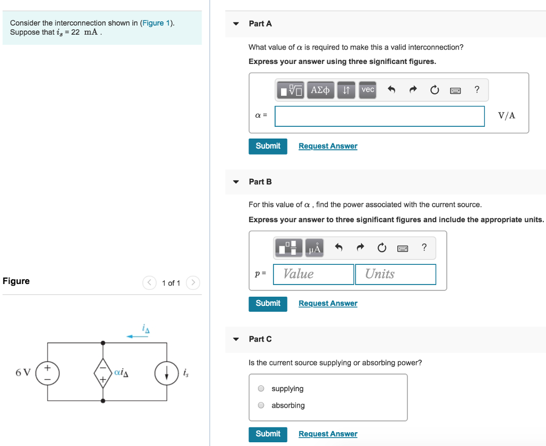Open the keyboard shortcuts icon in Part A
The width and height of the screenshot is (546, 446).
point(455,90)
